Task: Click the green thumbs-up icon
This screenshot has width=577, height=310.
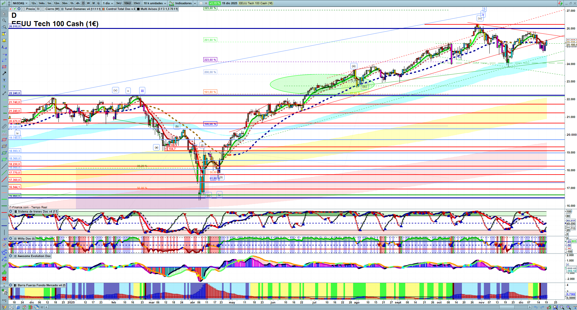Action: pyautogui.click(x=4, y=272)
